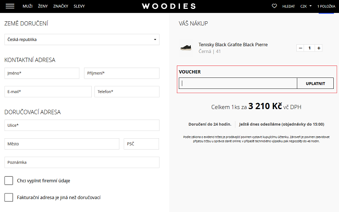
Task: Open the wishlist heart icon
Action: pyautogui.click(x=274, y=6)
